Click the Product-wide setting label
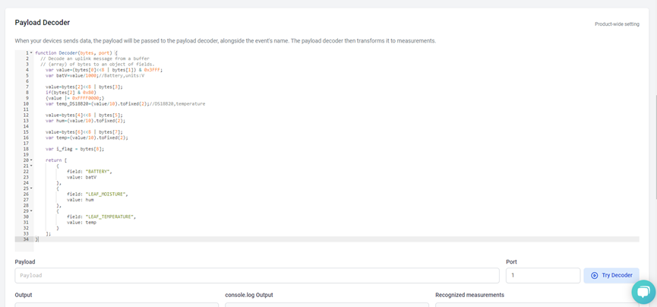 [617, 24]
